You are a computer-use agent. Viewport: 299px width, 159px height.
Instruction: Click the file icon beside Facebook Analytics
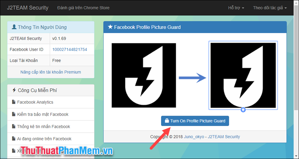tap(14, 102)
